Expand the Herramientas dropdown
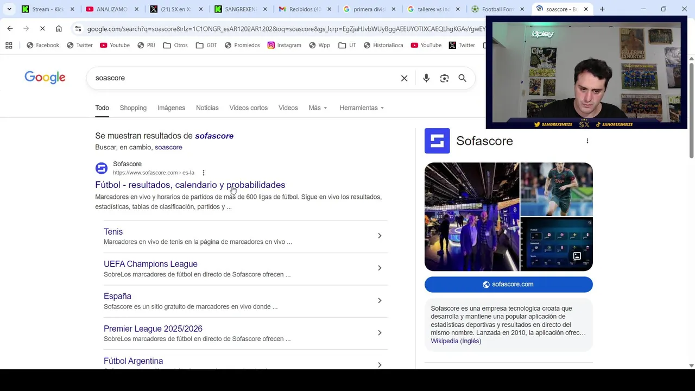This screenshot has height=391, width=695. pos(362,108)
